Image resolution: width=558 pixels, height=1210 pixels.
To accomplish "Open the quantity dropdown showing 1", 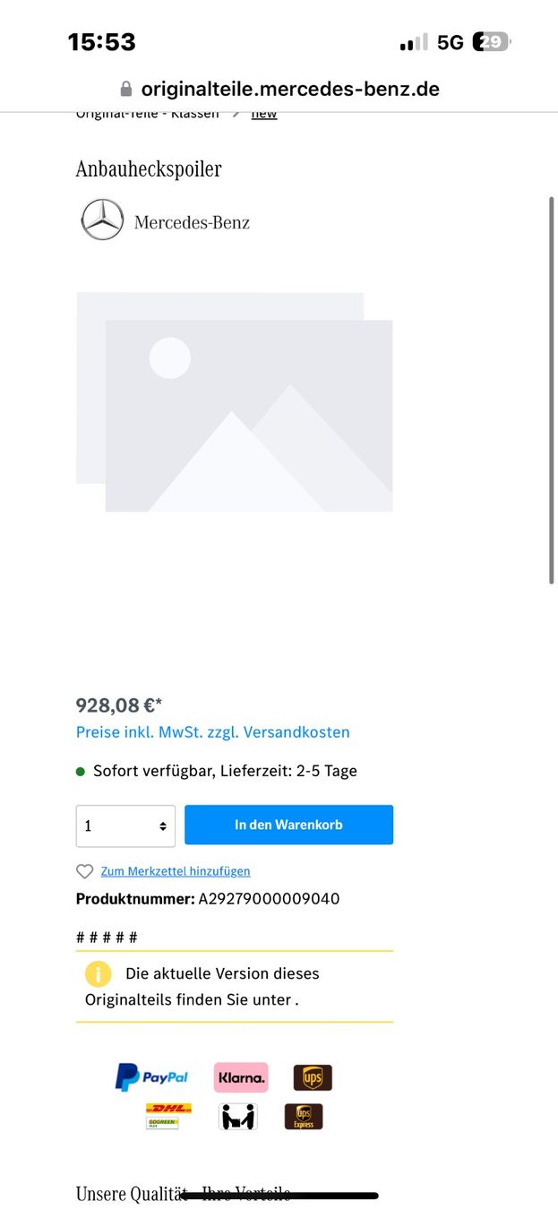I will (125, 825).
